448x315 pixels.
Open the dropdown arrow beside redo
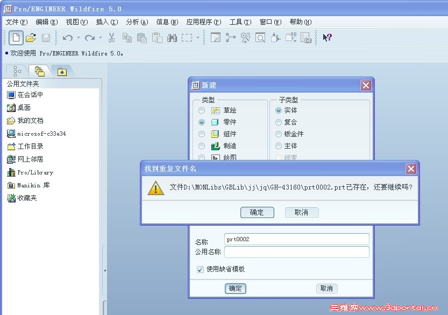pyautogui.click(x=100, y=38)
